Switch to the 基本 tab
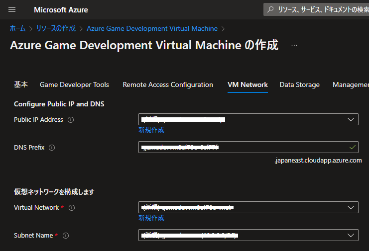Viewport: 369px width, 251px height. click(21, 84)
